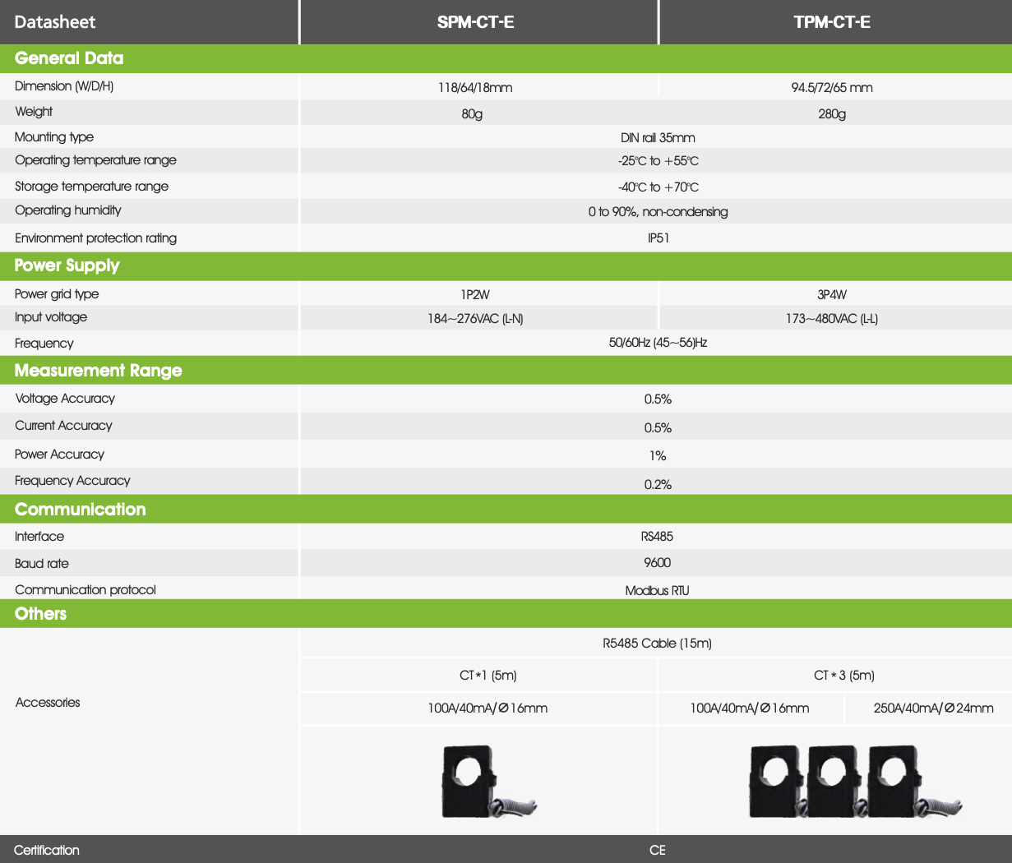Click the Power Accuracy label

(59, 455)
